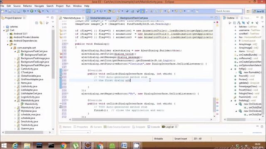Open Command Prompt from taskbar
Viewport: 266px width, 149px height.
click(x=51, y=145)
